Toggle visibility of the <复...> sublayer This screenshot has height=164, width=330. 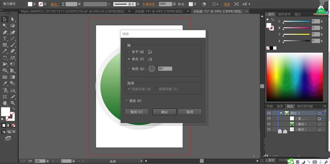(x=269, y=119)
